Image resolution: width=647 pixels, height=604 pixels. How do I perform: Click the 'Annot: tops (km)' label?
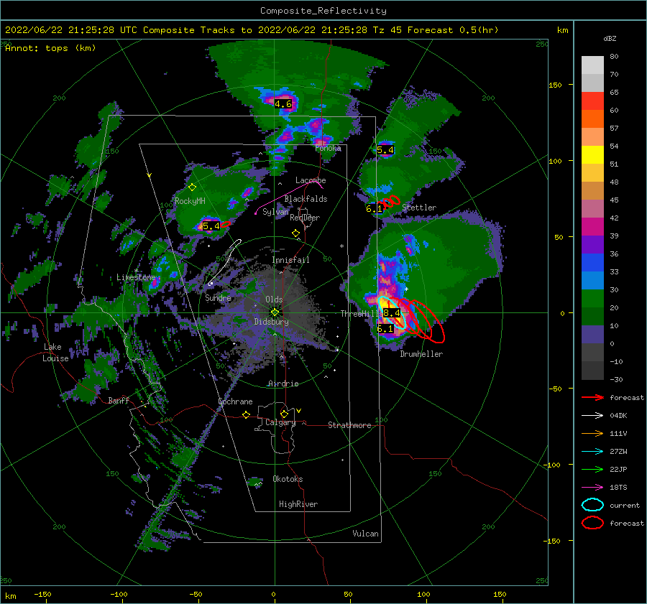click(x=50, y=48)
